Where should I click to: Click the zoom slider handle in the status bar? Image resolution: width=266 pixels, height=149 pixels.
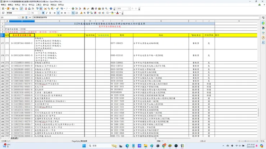(245, 141)
